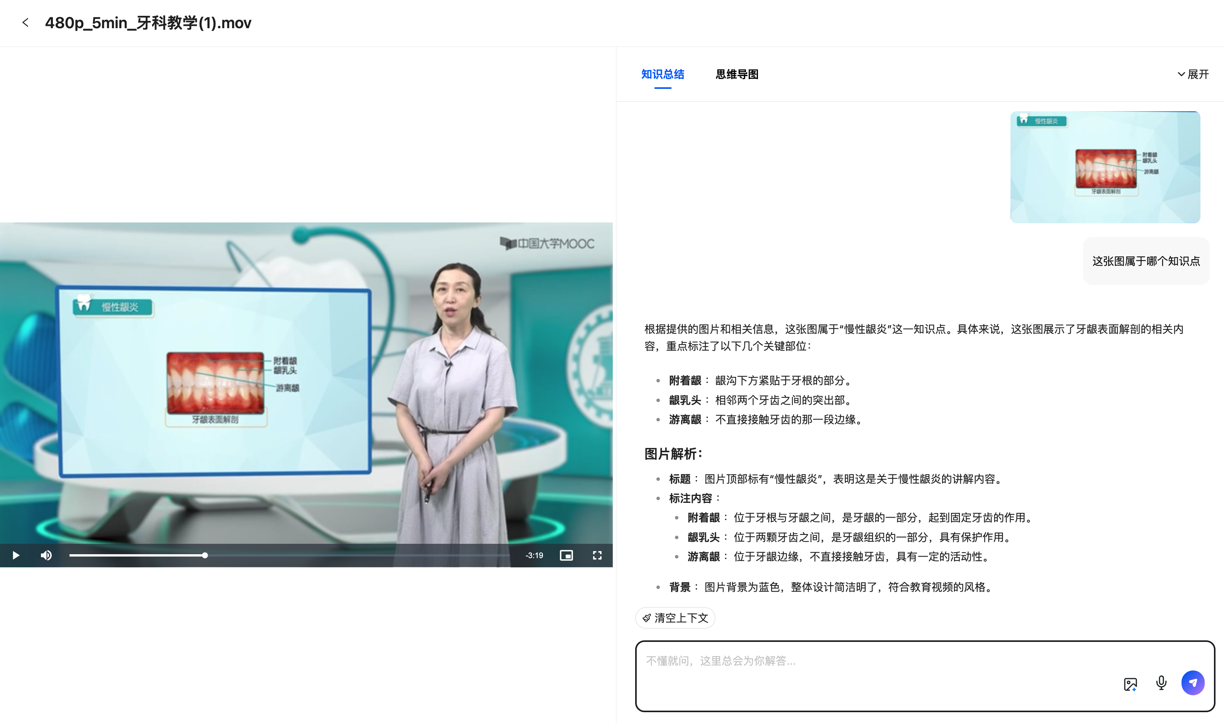
Task: Open the 思维导图 tab
Action: click(736, 74)
